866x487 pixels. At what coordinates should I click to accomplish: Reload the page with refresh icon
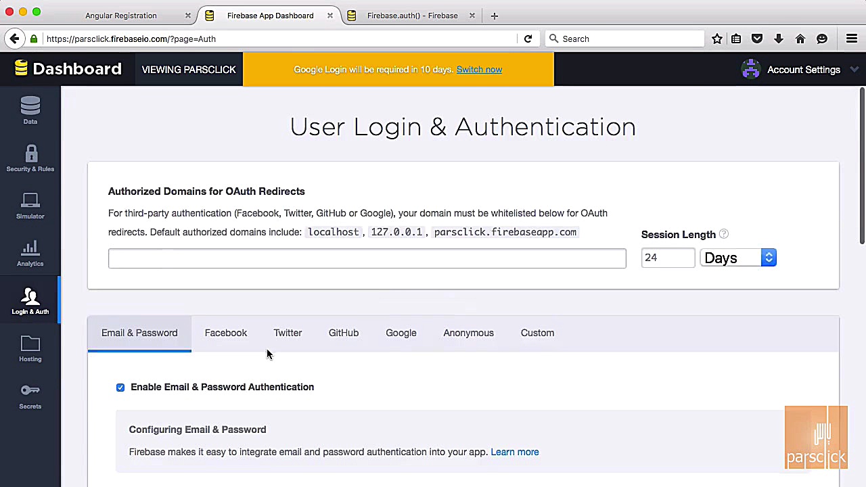click(x=528, y=39)
